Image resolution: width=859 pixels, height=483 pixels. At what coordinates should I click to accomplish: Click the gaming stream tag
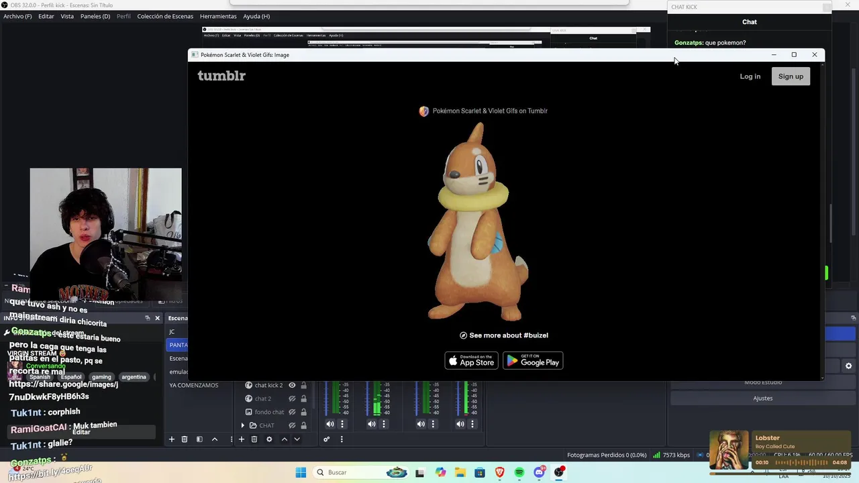(x=101, y=377)
